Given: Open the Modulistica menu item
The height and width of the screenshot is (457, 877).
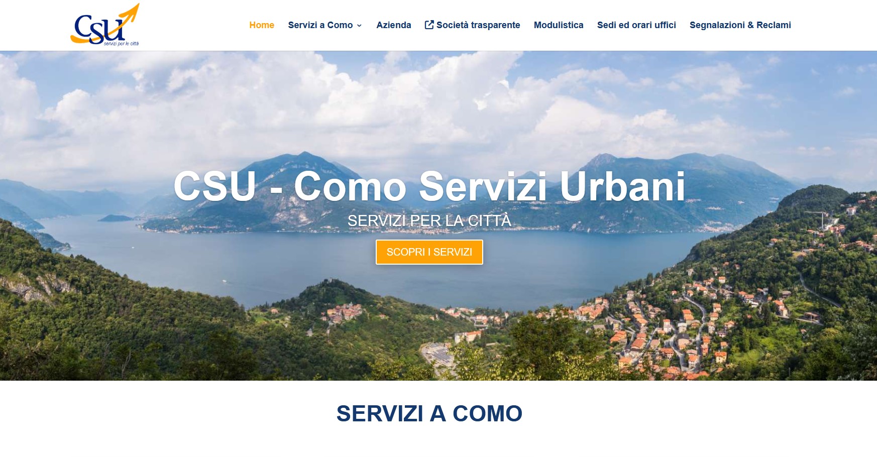Looking at the screenshot, I should point(559,25).
